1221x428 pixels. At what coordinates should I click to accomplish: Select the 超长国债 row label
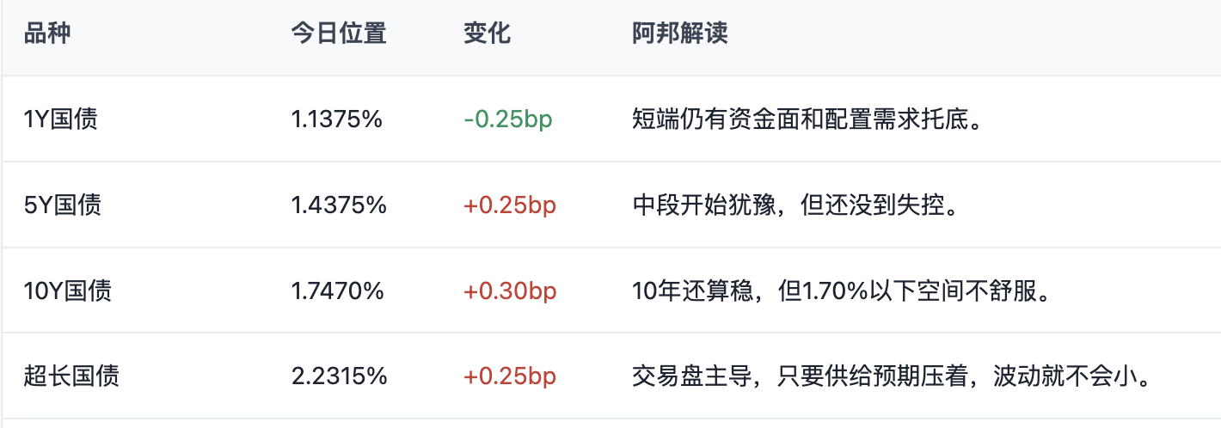pos(71,376)
